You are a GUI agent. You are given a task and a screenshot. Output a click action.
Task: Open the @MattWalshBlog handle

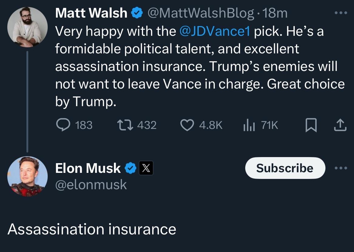tap(201, 13)
